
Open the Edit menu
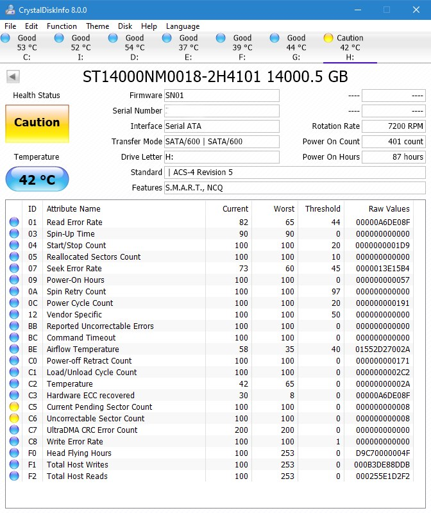(x=31, y=26)
